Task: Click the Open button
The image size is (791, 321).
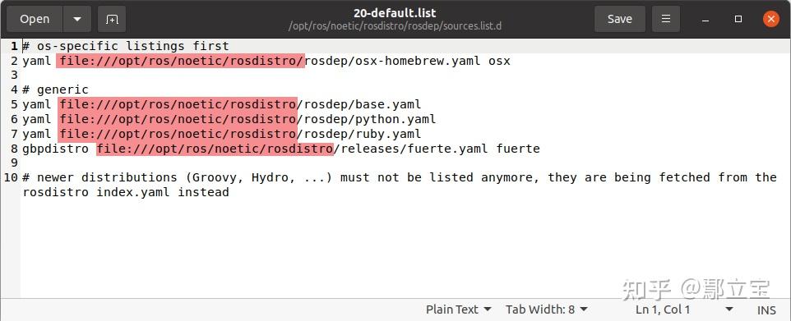Action: click(x=35, y=19)
